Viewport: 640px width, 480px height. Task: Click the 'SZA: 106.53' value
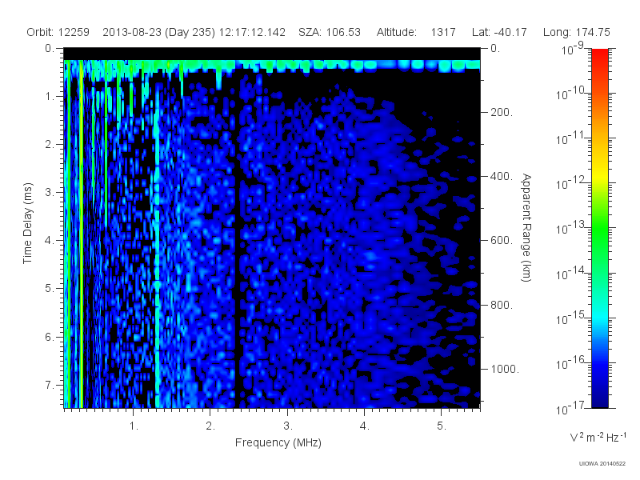[330, 32]
